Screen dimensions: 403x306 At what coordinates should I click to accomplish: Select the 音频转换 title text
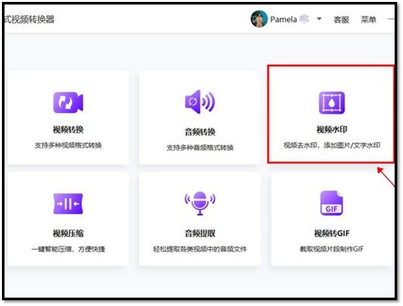pyautogui.click(x=200, y=132)
